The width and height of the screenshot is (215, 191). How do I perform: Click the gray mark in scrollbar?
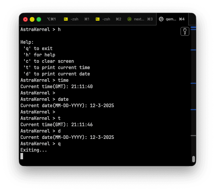pos(193,136)
